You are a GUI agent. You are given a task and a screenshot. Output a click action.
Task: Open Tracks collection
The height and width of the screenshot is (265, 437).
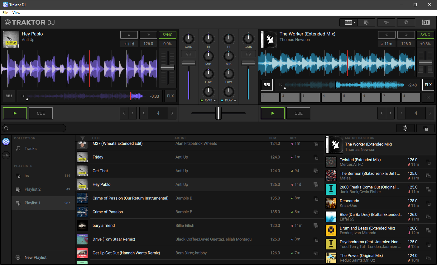43,148
